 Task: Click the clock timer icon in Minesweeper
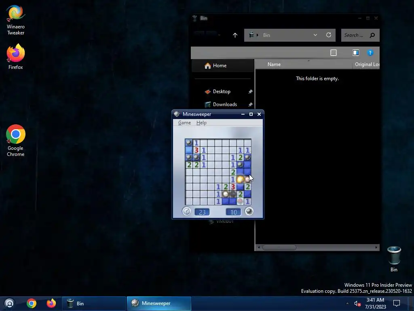point(186,211)
